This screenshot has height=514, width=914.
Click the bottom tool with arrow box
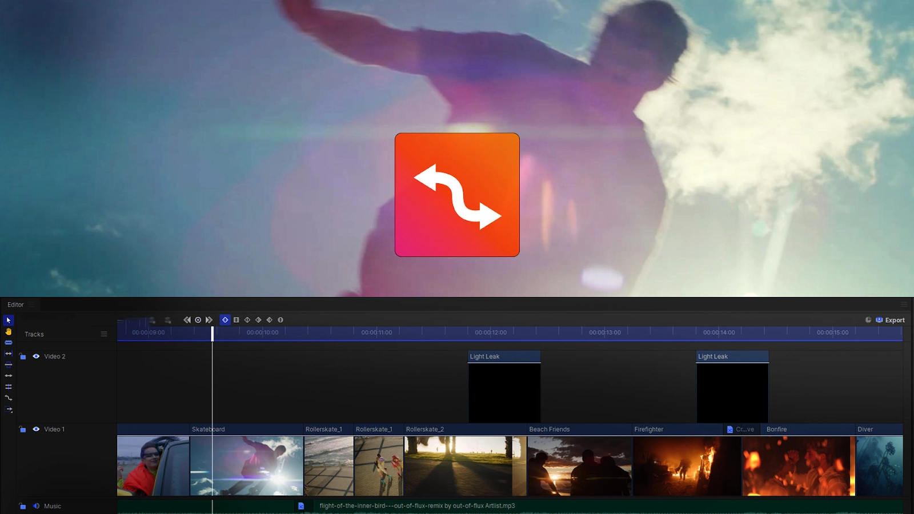pos(9,409)
